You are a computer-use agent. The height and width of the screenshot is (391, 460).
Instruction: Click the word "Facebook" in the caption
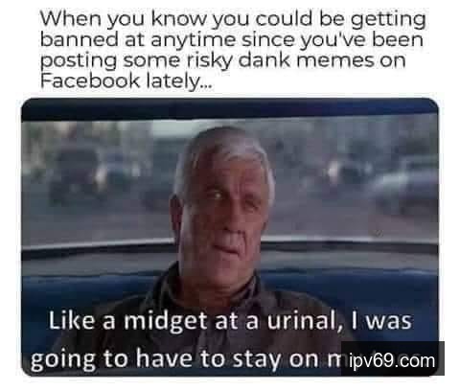[x=90, y=80]
